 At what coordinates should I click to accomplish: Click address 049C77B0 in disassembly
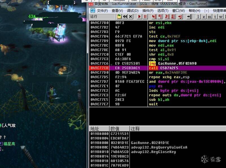(99, 23)
